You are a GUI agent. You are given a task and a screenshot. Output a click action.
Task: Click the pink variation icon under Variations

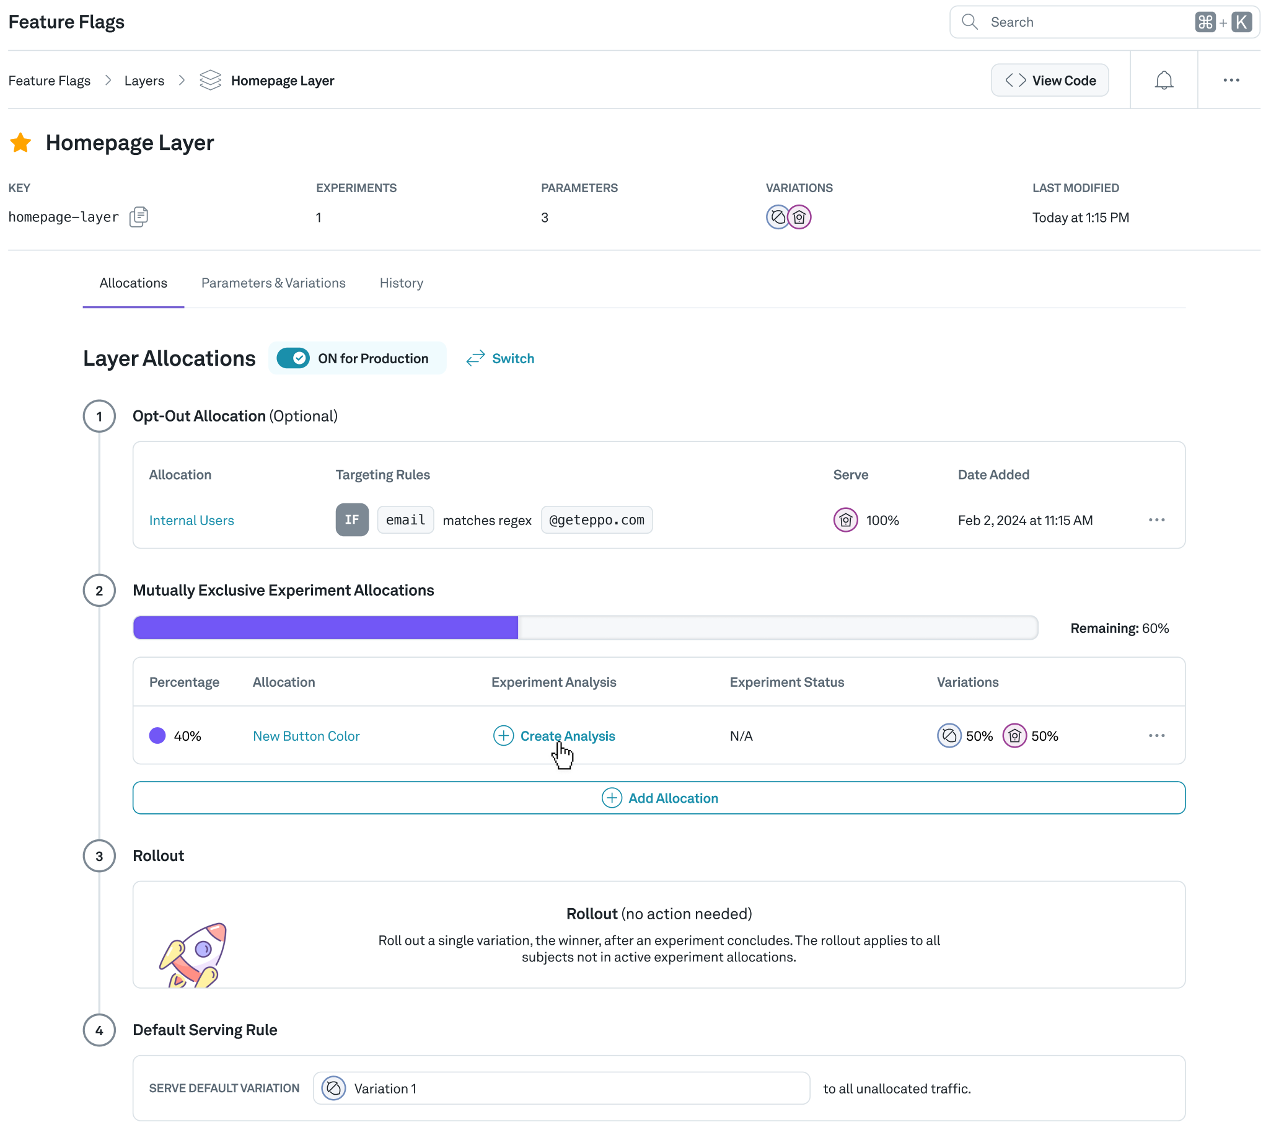pos(799,217)
